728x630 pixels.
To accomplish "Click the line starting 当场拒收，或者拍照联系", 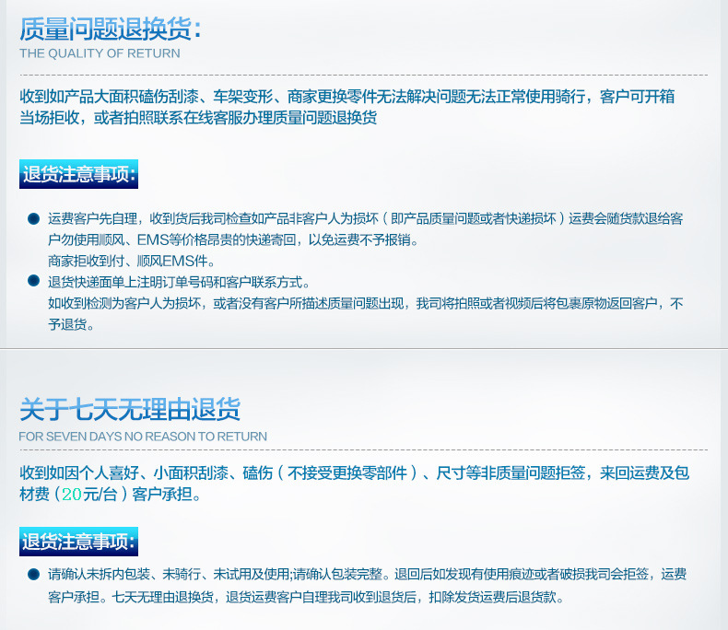I will 198,117.
